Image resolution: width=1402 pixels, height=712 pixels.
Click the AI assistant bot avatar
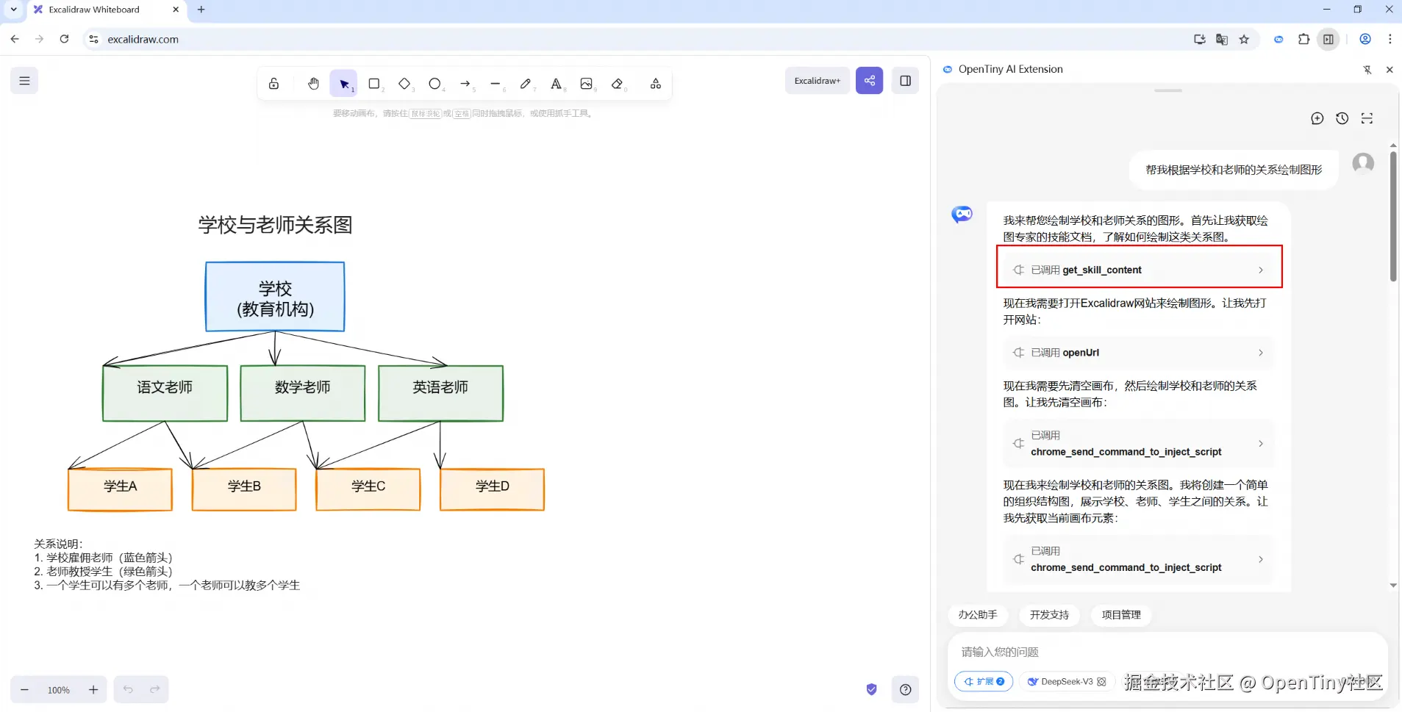[962, 214]
